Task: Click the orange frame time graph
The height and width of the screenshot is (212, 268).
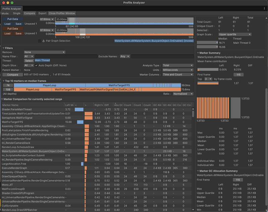Action: (x=124, y=32)
